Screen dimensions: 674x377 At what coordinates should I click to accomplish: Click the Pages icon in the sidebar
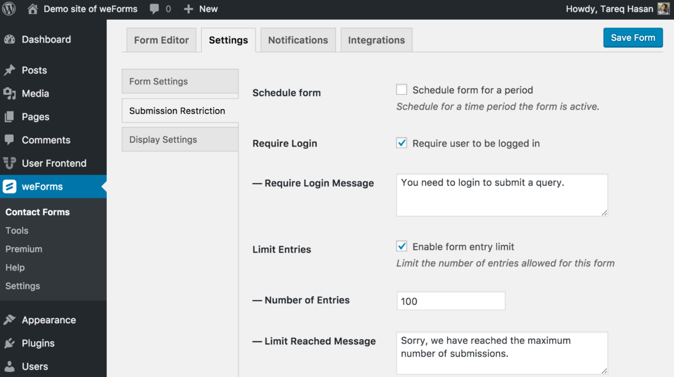(x=11, y=117)
